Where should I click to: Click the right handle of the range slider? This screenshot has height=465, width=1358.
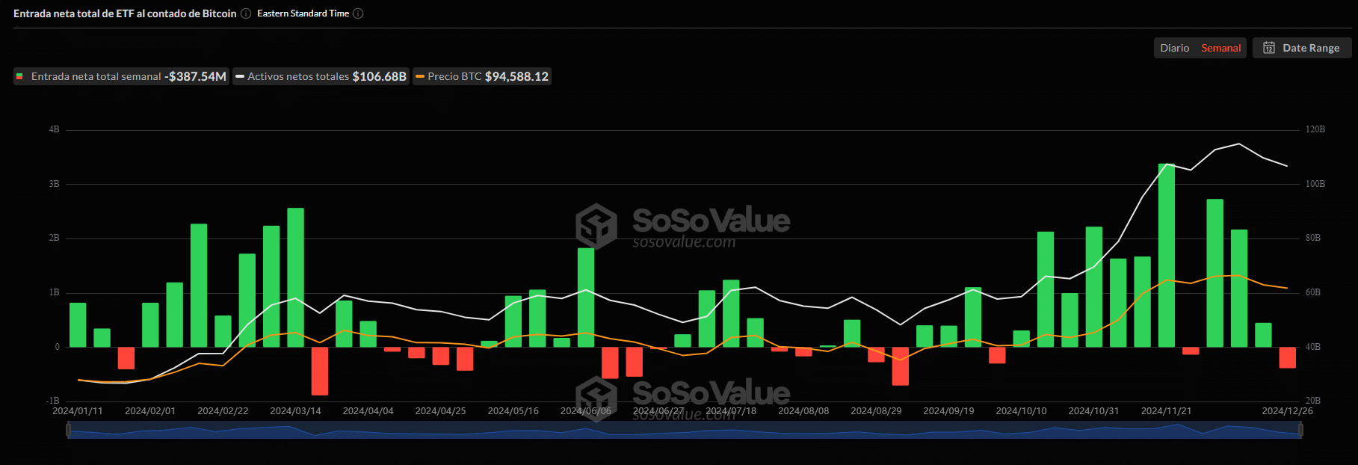(1300, 430)
